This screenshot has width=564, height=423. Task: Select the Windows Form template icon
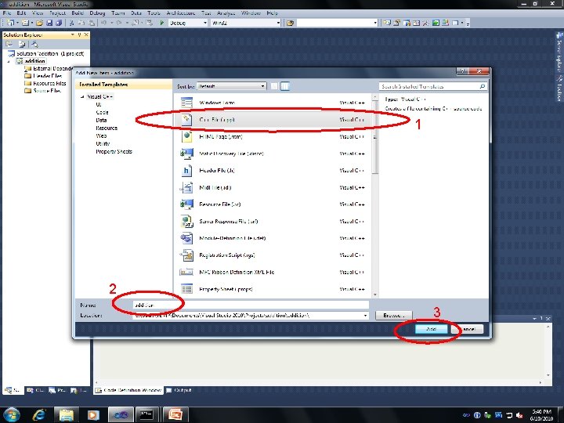point(186,103)
